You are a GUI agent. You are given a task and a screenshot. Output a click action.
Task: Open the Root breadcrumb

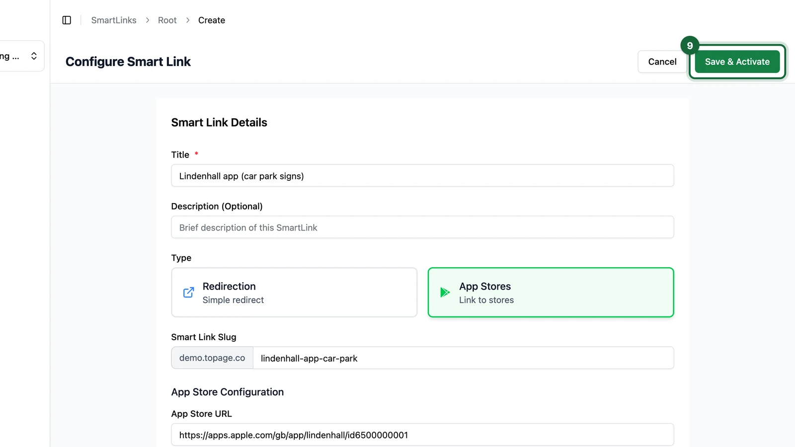(x=167, y=20)
